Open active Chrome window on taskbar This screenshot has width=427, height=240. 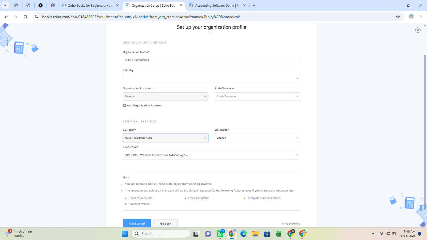pos(232,234)
